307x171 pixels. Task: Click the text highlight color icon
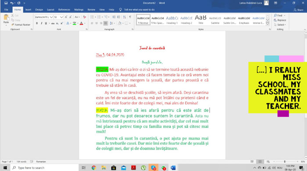75,24
